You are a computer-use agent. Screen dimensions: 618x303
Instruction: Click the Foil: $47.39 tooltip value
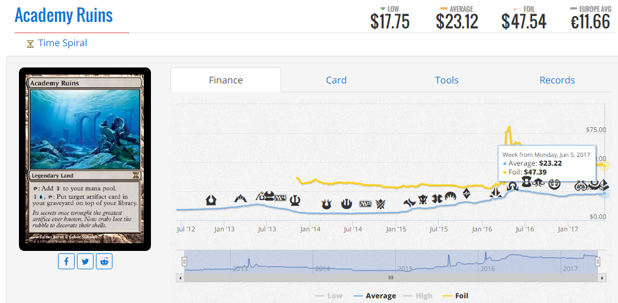[x=535, y=172]
